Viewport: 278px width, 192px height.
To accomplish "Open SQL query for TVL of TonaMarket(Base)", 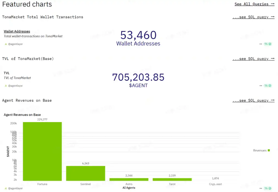I will pyautogui.click(x=253, y=59).
